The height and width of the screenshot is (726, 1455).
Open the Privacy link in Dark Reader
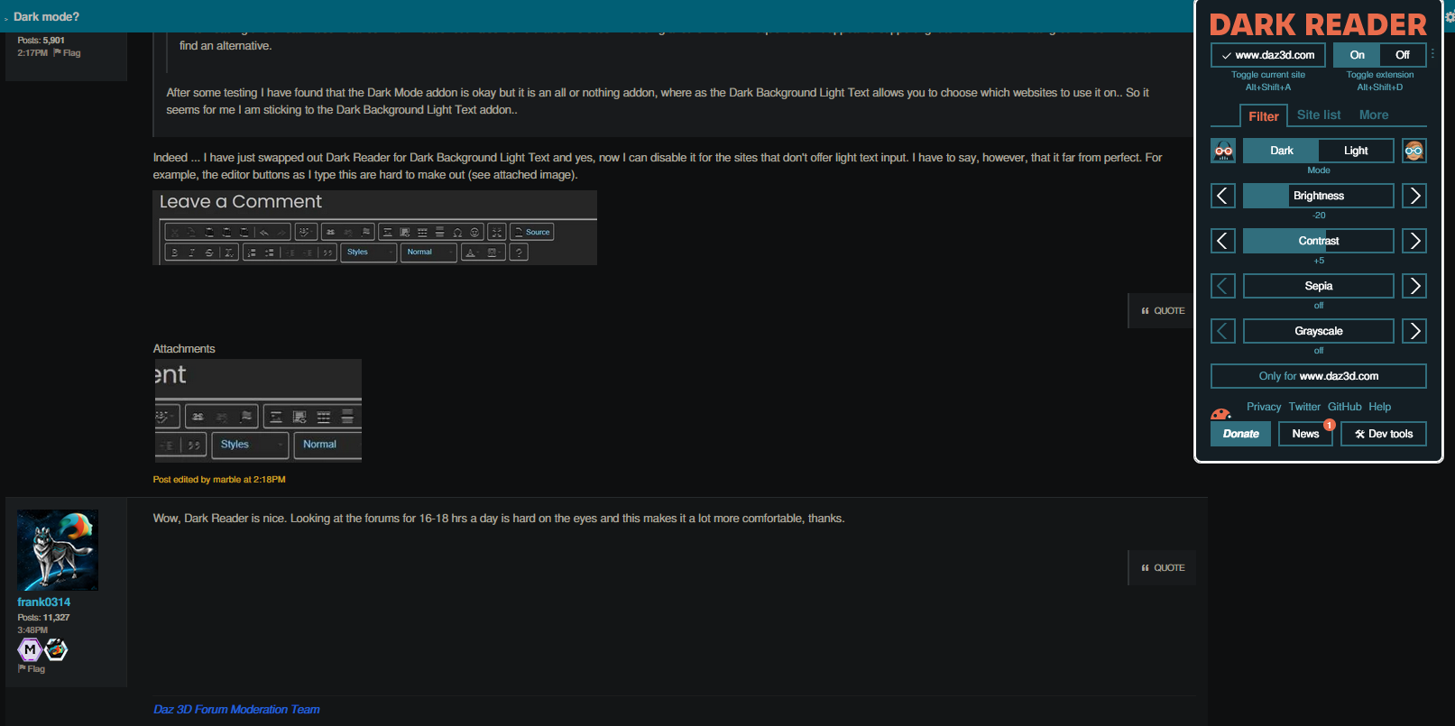[x=1264, y=407]
